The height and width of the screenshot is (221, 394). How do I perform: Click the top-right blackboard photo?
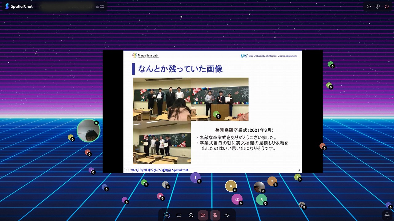[x=220, y=99]
